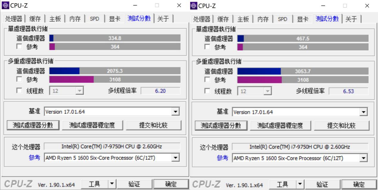Open 主板 tab in left window
Viewport: 378px width, 190px height.
[55, 19]
